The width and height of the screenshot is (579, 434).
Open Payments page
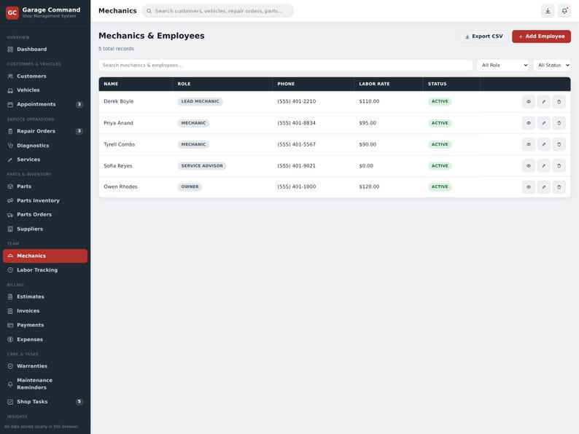45,325
